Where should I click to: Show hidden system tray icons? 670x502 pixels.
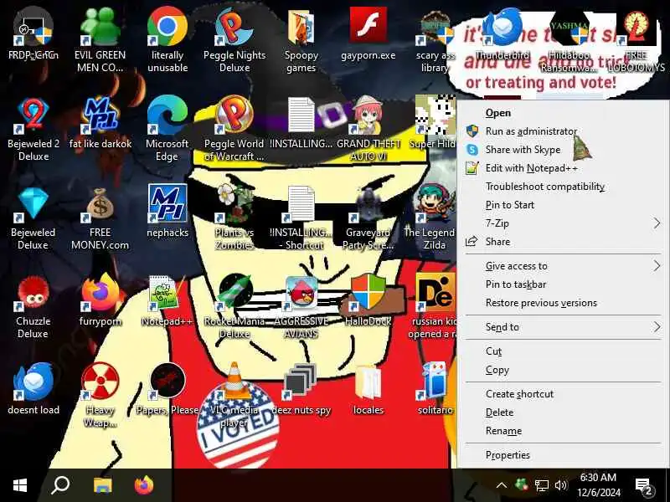[x=501, y=485]
